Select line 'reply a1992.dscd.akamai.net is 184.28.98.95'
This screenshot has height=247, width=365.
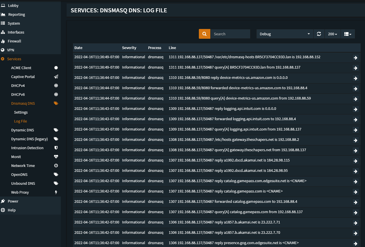[x=251, y=170]
